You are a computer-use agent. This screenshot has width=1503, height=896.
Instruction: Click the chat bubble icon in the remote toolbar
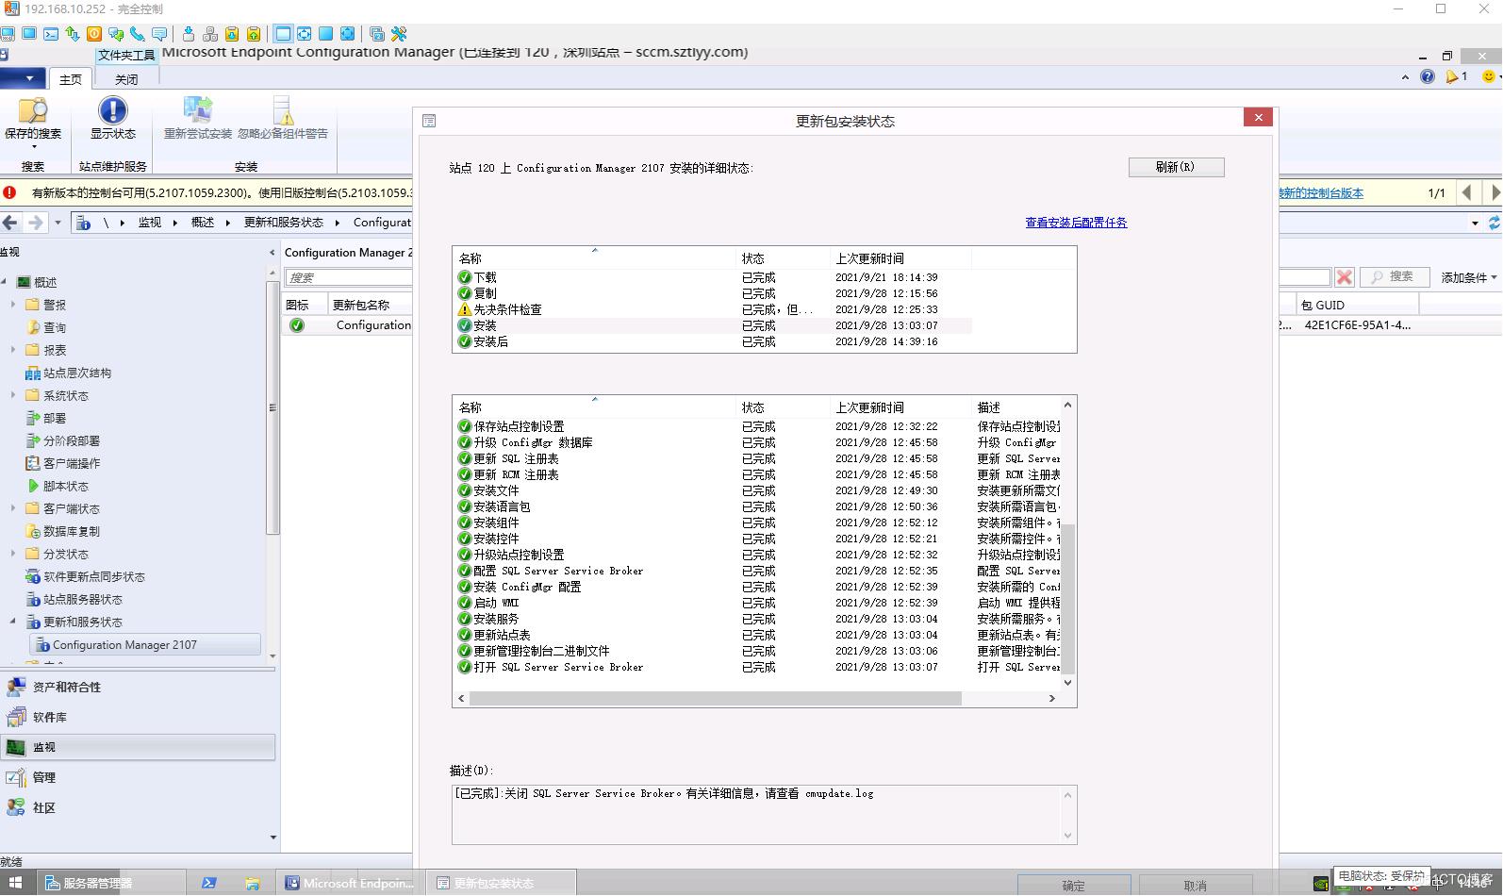159,34
